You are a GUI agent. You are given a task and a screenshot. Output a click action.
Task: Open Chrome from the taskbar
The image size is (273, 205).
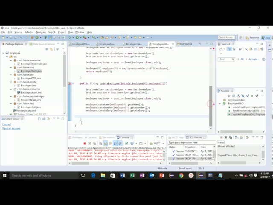pos(181,176)
